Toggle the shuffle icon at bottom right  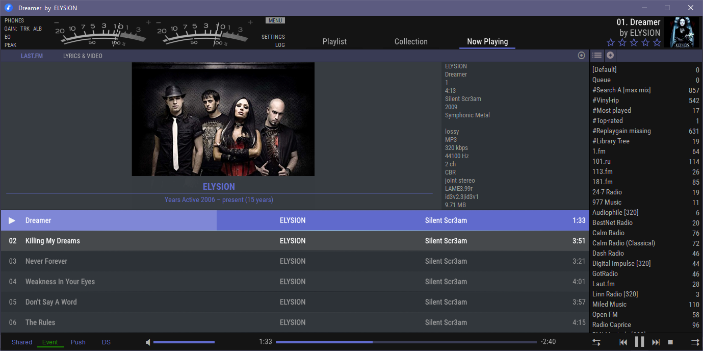point(695,342)
